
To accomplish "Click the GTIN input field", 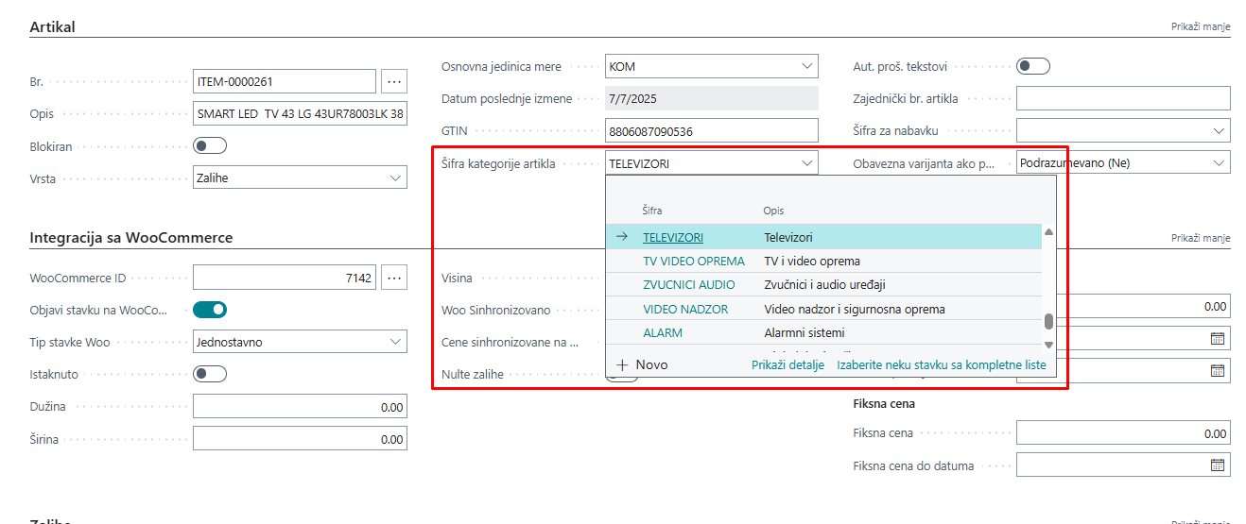I will [711, 131].
